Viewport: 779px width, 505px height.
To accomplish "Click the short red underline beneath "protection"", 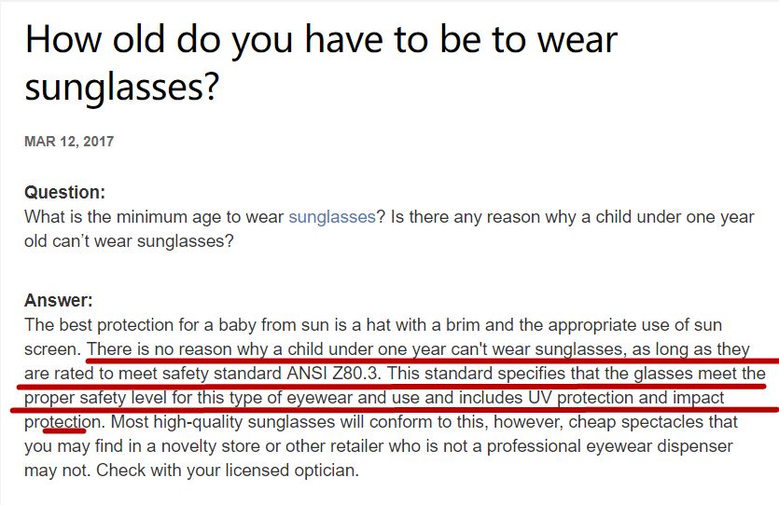I will pyautogui.click(x=64, y=430).
